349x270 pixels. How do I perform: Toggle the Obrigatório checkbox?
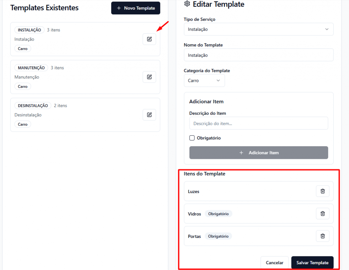click(192, 138)
